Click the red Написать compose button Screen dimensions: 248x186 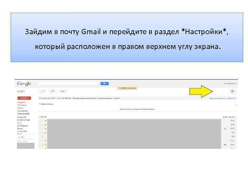pos(24,98)
